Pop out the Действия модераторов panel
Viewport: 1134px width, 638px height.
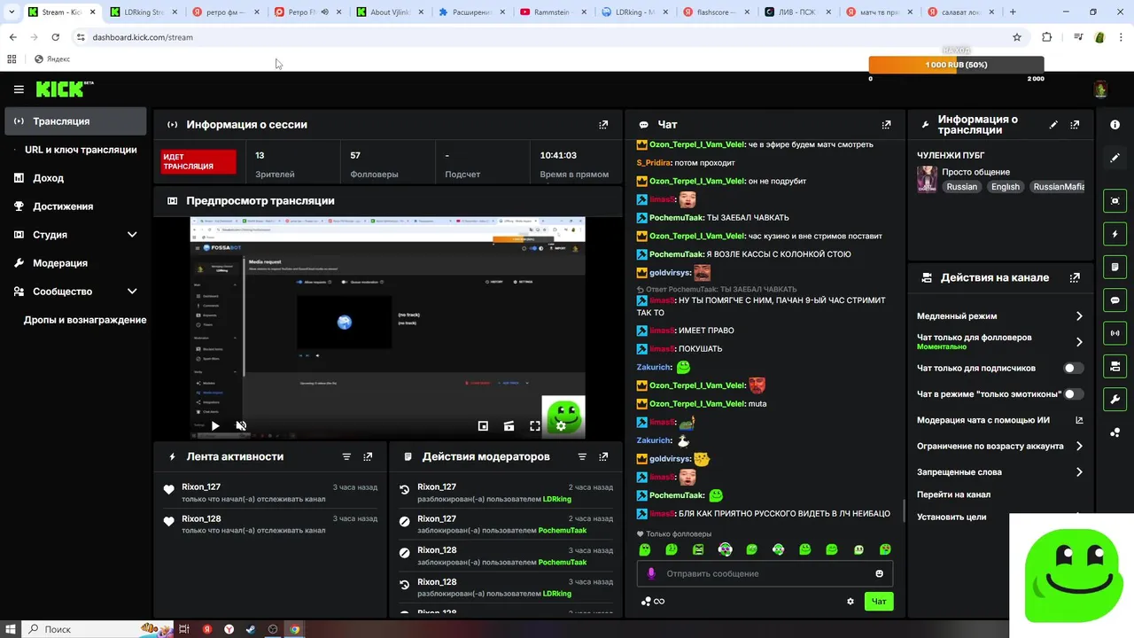[x=603, y=456]
